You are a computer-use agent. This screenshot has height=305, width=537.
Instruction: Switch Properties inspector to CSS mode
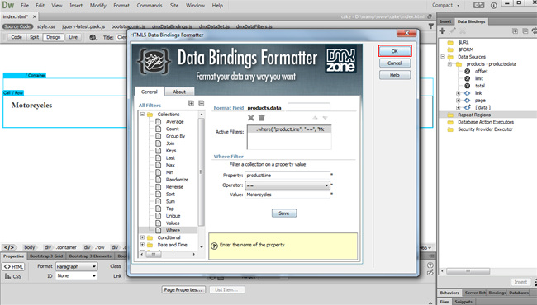(x=13, y=276)
